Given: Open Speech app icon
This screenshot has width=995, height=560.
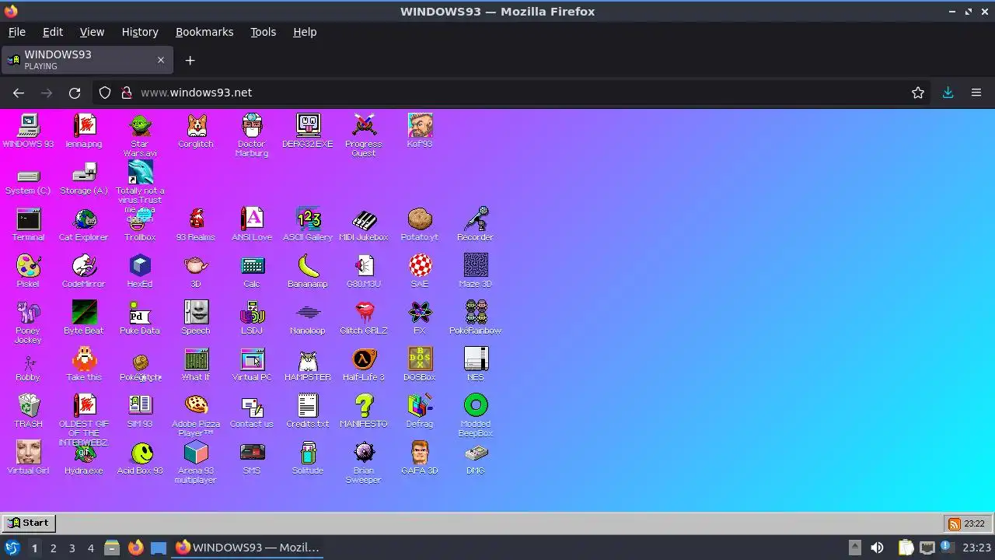Looking at the screenshot, I should pyautogui.click(x=196, y=317).
